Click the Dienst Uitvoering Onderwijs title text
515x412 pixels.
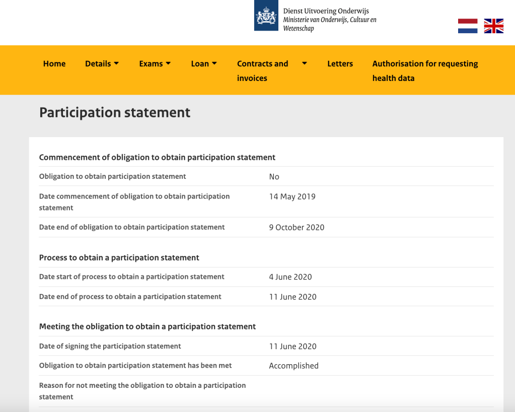[x=326, y=11]
